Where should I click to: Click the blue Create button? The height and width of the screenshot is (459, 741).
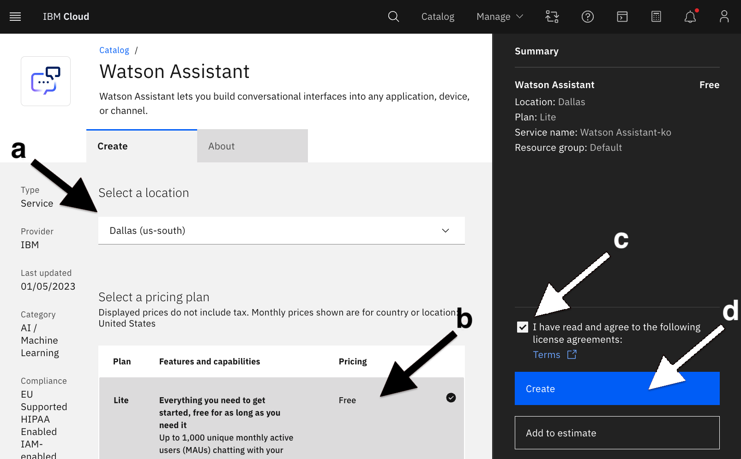point(617,388)
